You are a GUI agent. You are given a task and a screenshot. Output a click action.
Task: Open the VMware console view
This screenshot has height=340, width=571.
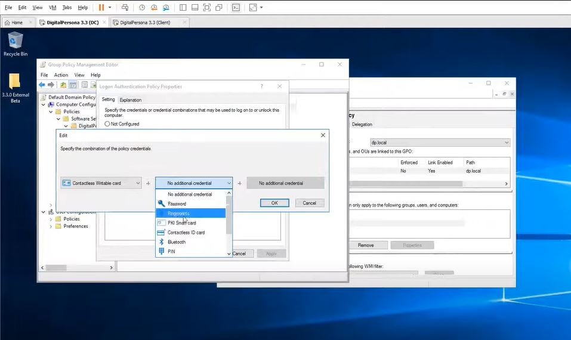[236, 7]
